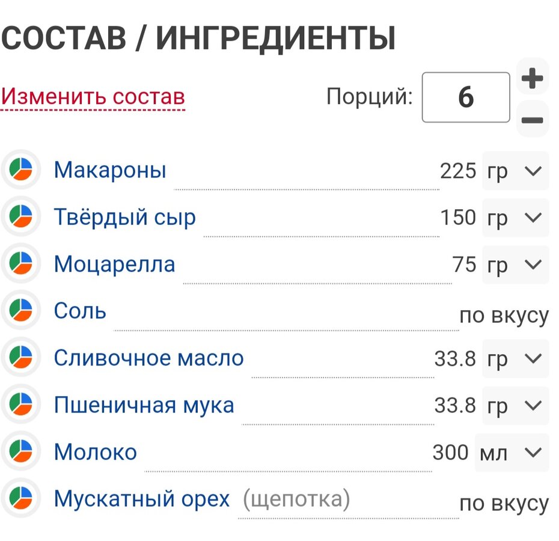Open the Моцарелла ingredient link
Screen dimensions: 559x541
(114, 264)
